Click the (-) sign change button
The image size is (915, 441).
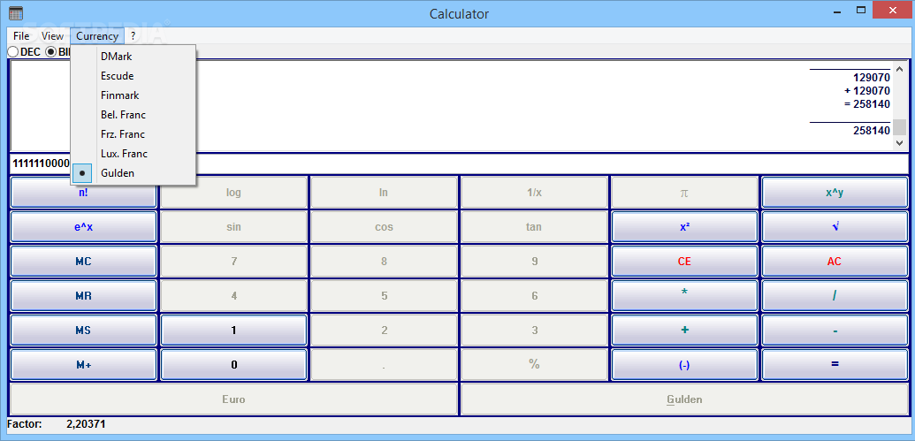pos(684,365)
